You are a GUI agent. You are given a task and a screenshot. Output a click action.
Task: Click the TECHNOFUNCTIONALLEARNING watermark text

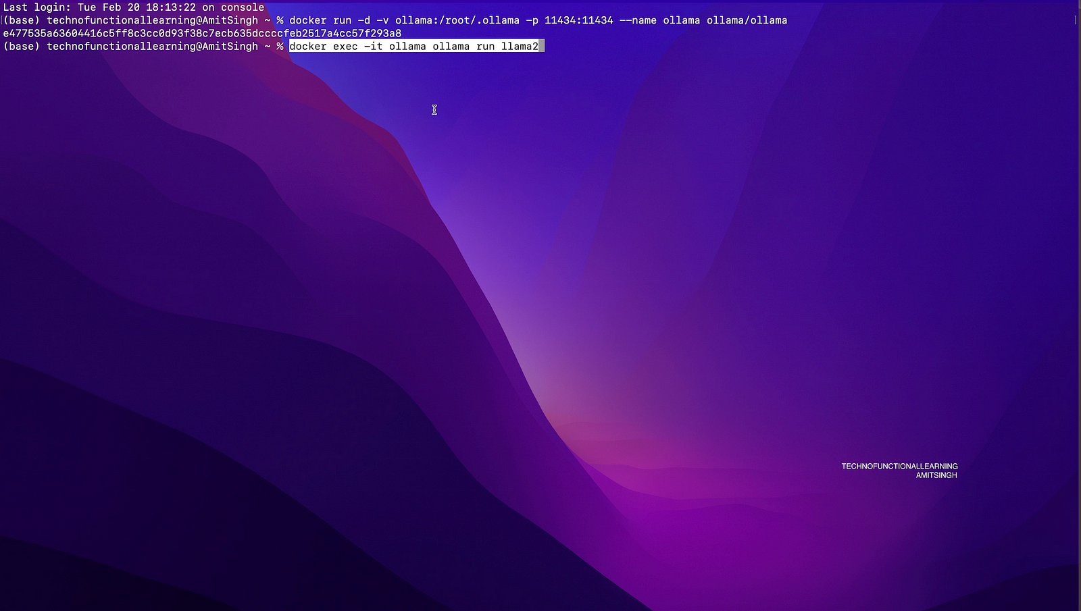tap(899, 466)
